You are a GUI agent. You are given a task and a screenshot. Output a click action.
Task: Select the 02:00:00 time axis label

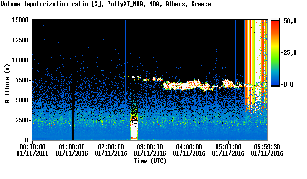[x=111, y=147]
